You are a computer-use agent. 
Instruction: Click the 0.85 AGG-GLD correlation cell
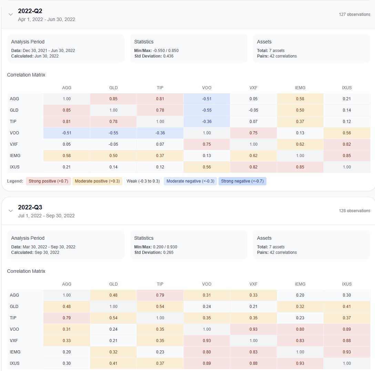pyautogui.click(x=113, y=99)
